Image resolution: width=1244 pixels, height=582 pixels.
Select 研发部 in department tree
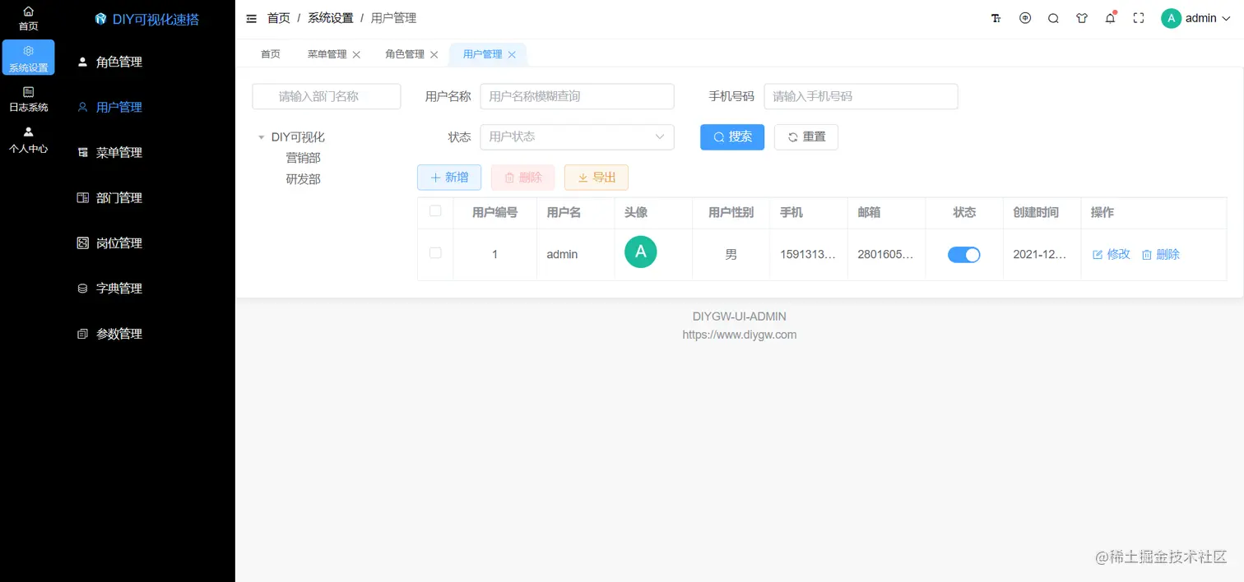point(303,179)
